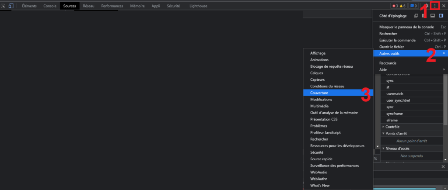This screenshot has height=190, width=448.
Task: Click the Non suspendu status text
Action: 411,156
